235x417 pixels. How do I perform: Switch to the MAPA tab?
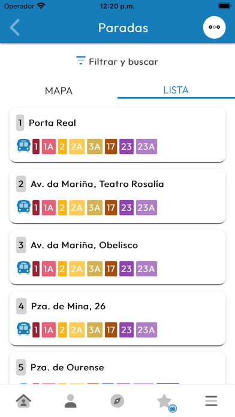click(x=59, y=90)
